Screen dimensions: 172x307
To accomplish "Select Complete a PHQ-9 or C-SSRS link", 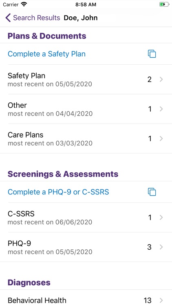I will point(58,192).
